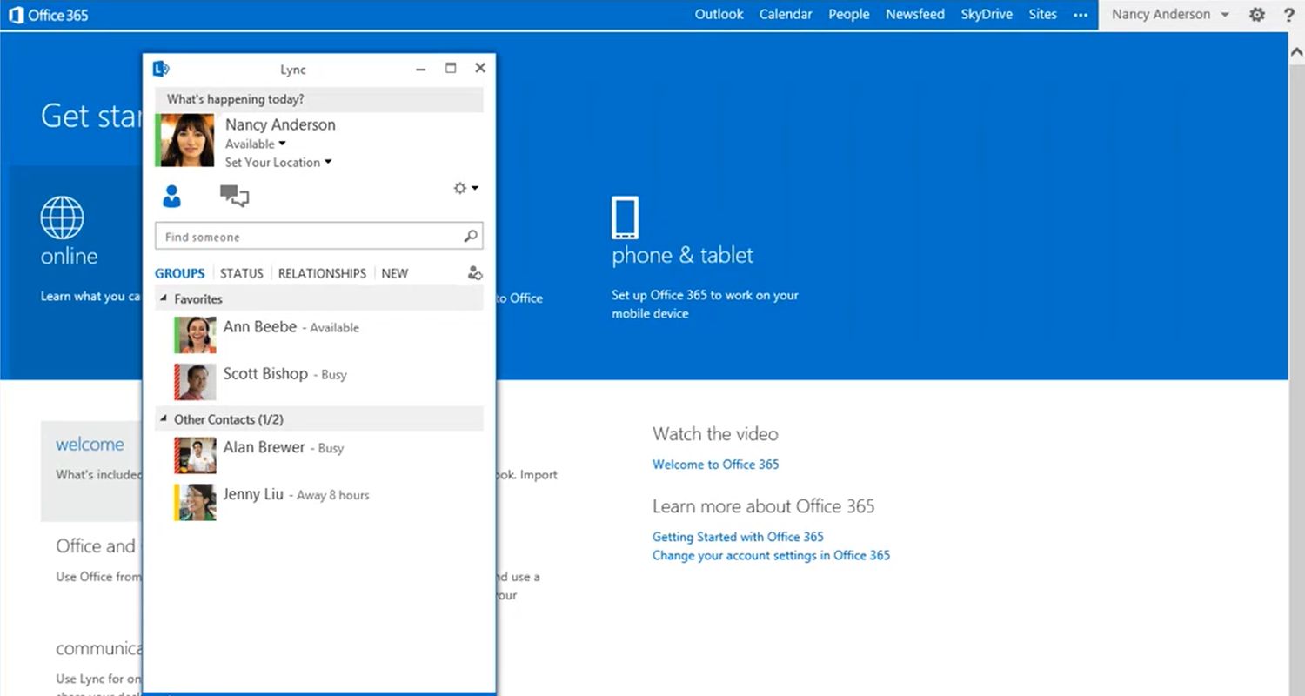This screenshot has height=696, width=1305.
Task: Click Getting Started with Office 365 link
Action: (738, 537)
